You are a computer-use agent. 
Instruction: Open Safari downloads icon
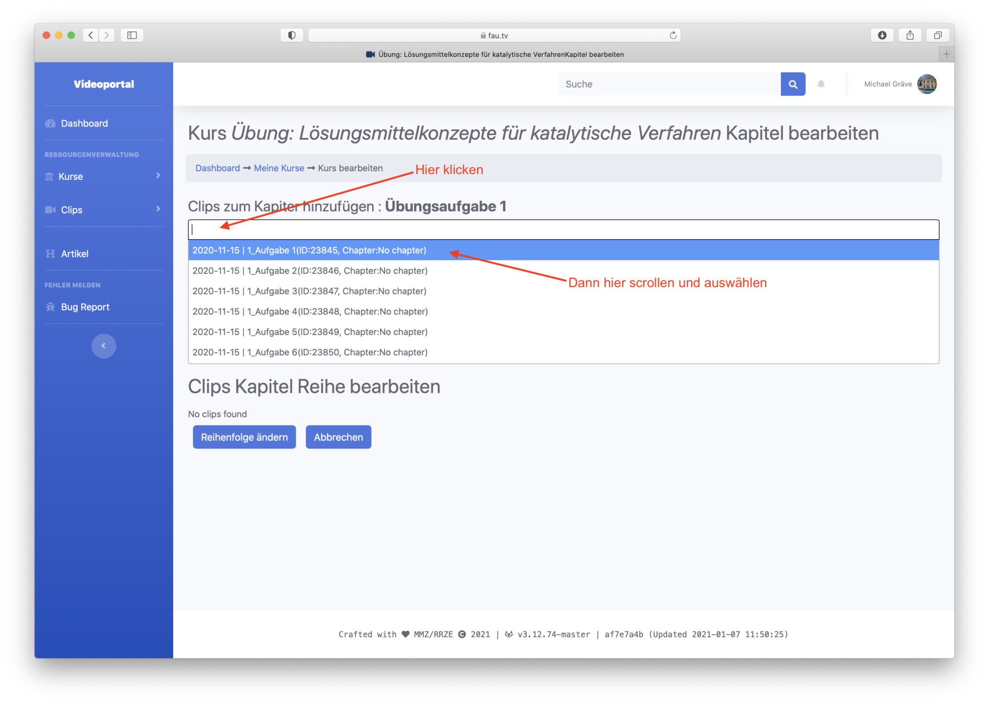[x=882, y=35]
